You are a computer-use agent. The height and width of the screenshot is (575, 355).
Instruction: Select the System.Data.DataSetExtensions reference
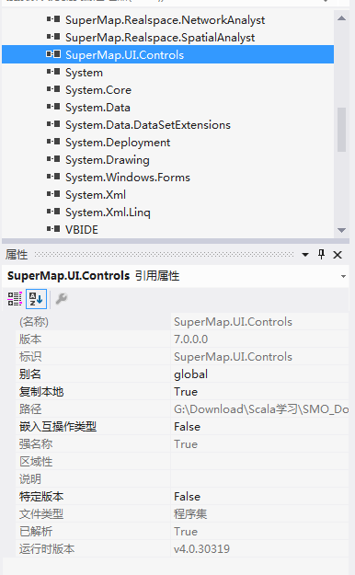pos(148,125)
